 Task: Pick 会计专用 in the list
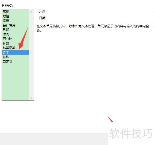point(16,25)
